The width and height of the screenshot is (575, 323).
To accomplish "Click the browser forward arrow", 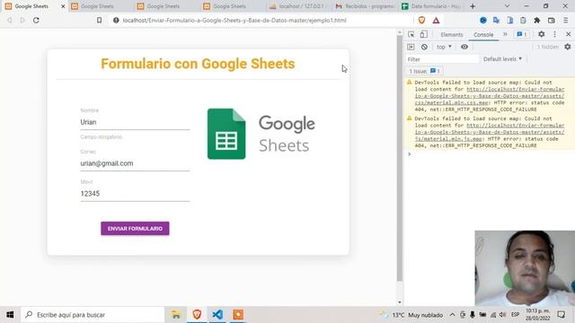I will click(x=22, y=20).
